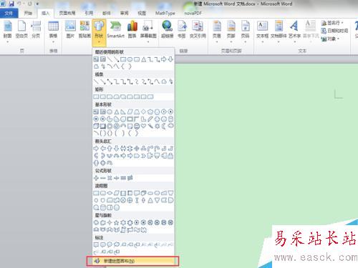Choose New Drawing Canvas (新建绘图画布)

pyautogui.click(x=132, y=261)
